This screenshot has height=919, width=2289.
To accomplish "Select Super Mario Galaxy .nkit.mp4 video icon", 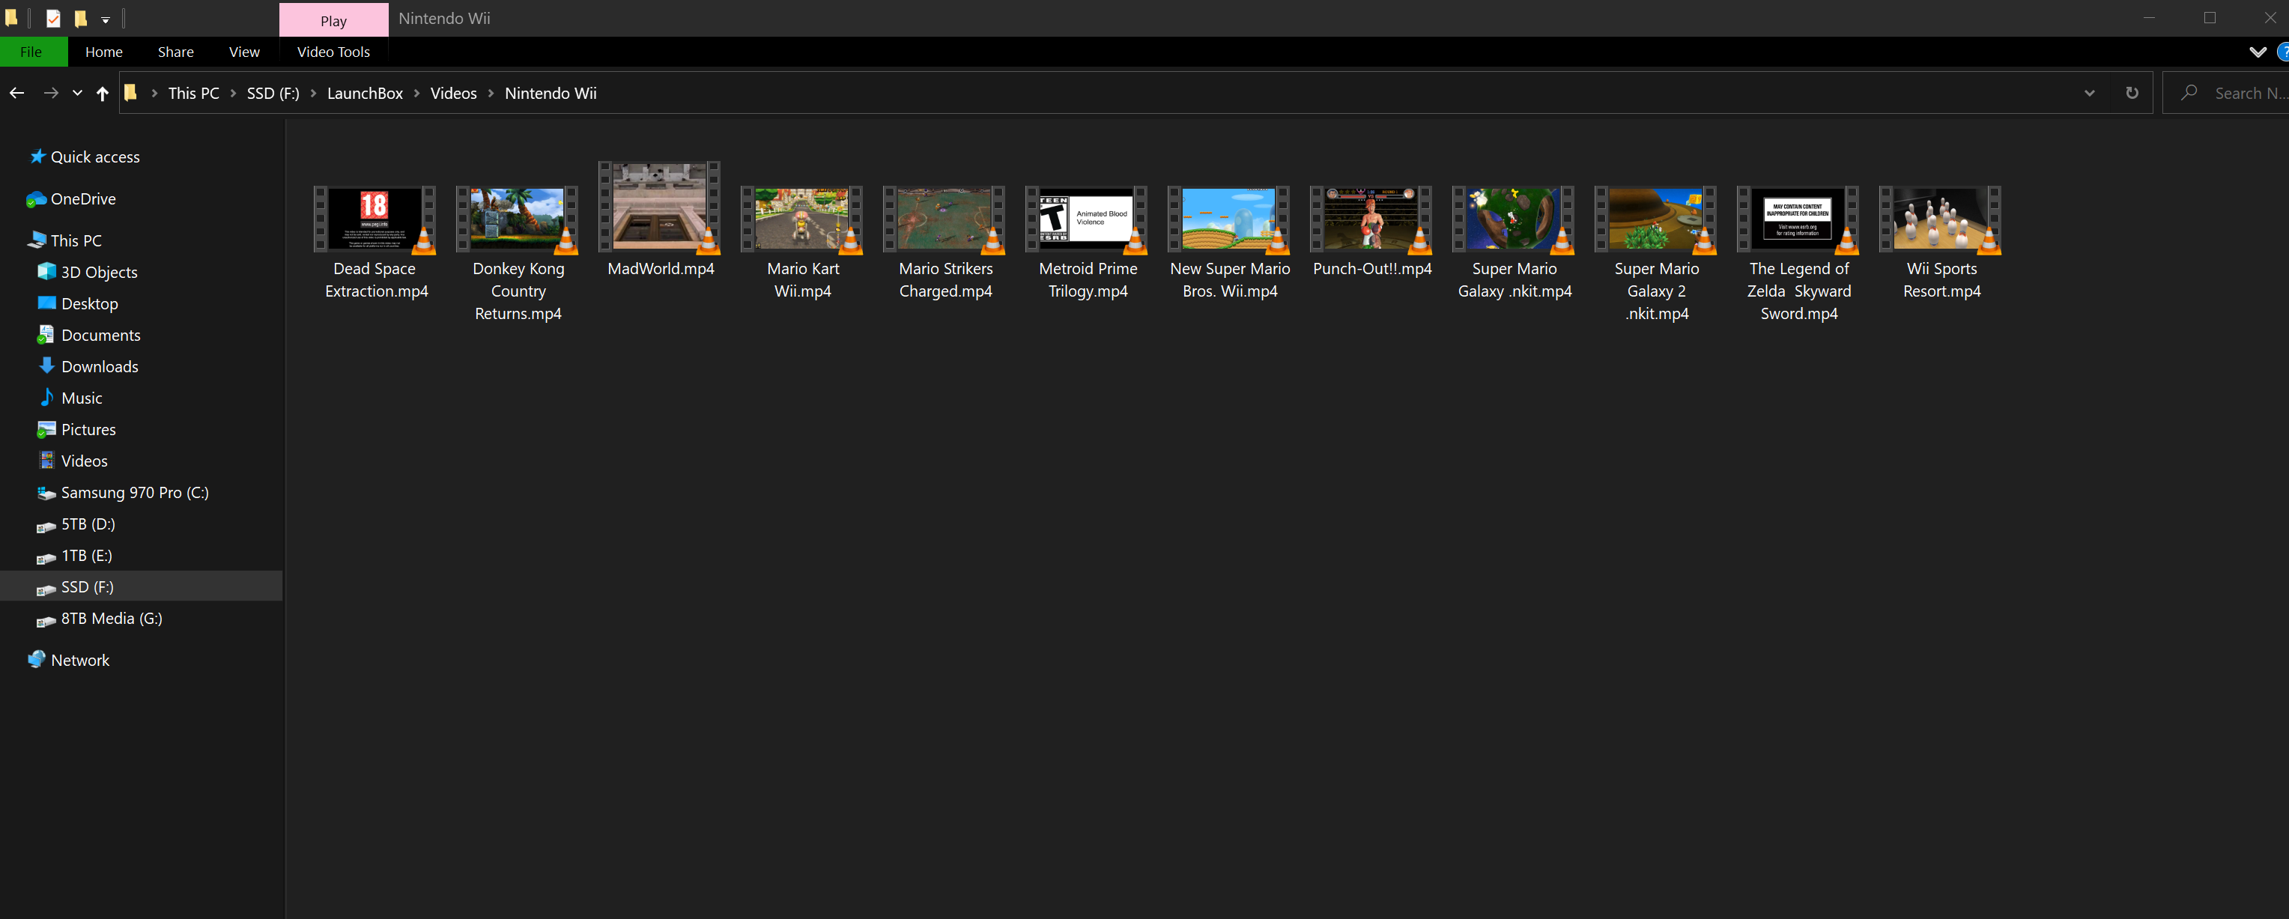I will 1513,219.
